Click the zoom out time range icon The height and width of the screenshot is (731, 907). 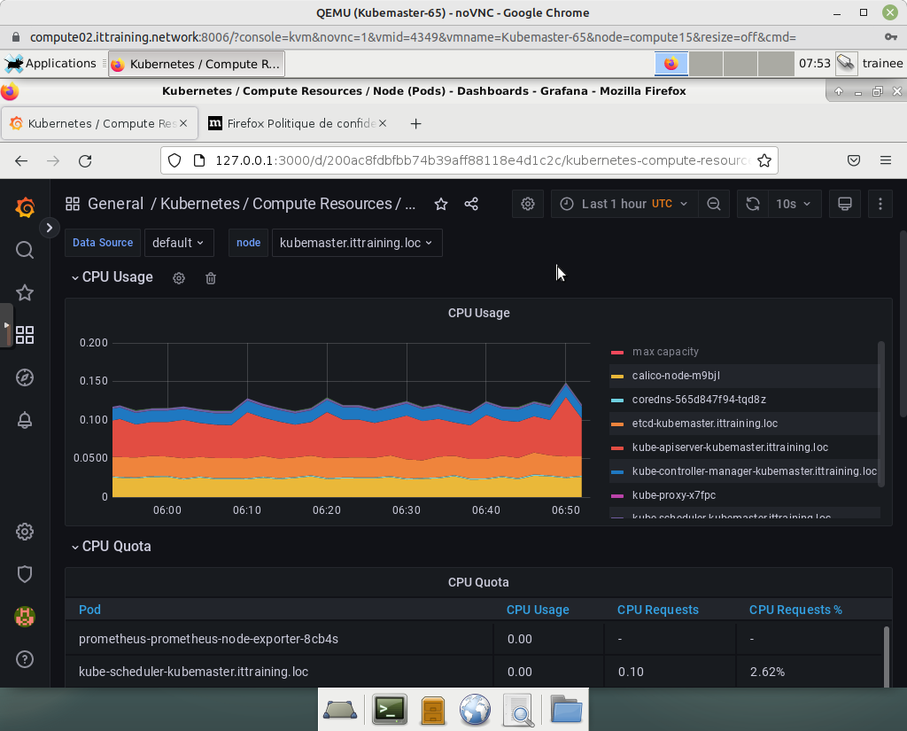[714, 204]
